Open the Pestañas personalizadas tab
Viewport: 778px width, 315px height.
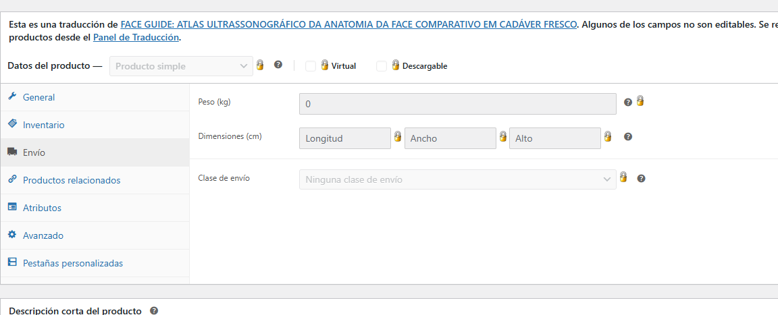click(x=72, y=263)
